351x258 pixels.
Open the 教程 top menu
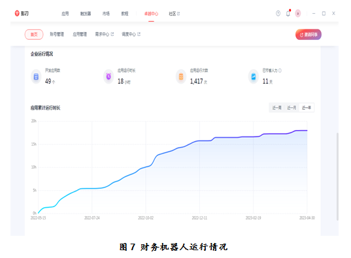(x=125, y=14)
